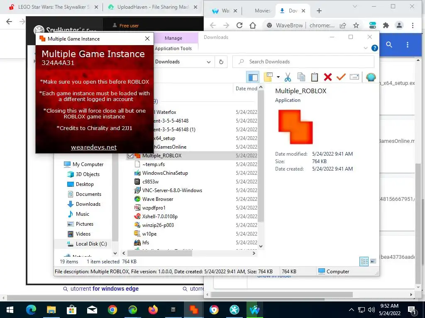The image size is (425, 318).
Task: Click the Copy icon in Explorer toolbar
Action: click(301, 77)
